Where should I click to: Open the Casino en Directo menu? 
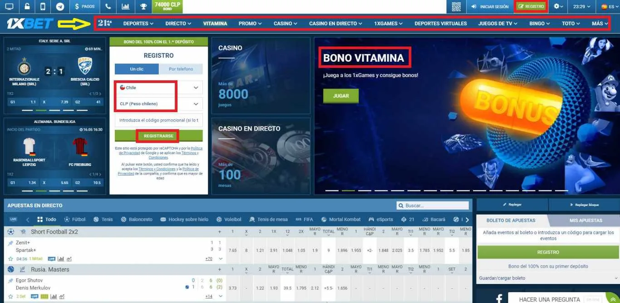(x=336, y=24)
